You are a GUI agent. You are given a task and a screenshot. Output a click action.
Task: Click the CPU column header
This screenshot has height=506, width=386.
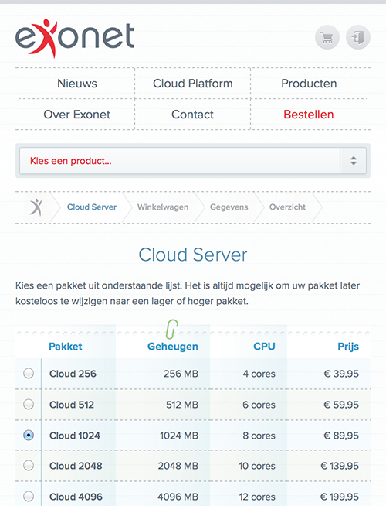(264, 347)
